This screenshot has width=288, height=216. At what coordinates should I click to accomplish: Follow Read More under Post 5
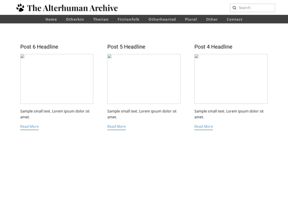116,126
